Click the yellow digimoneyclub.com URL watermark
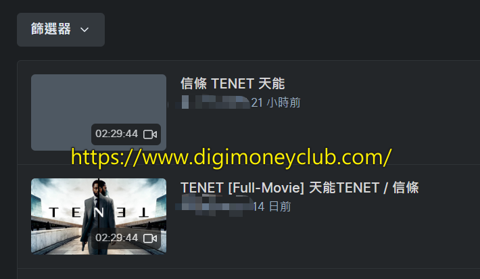The width and height of the screenshot is (480, 279). click(231, 157)
